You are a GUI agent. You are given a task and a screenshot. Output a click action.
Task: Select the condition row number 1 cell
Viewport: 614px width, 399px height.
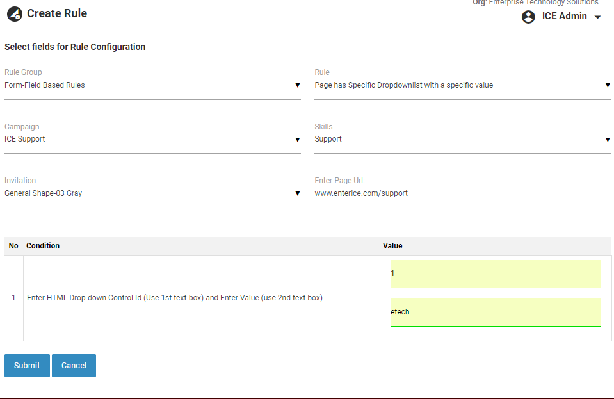(x=13, y=298)
